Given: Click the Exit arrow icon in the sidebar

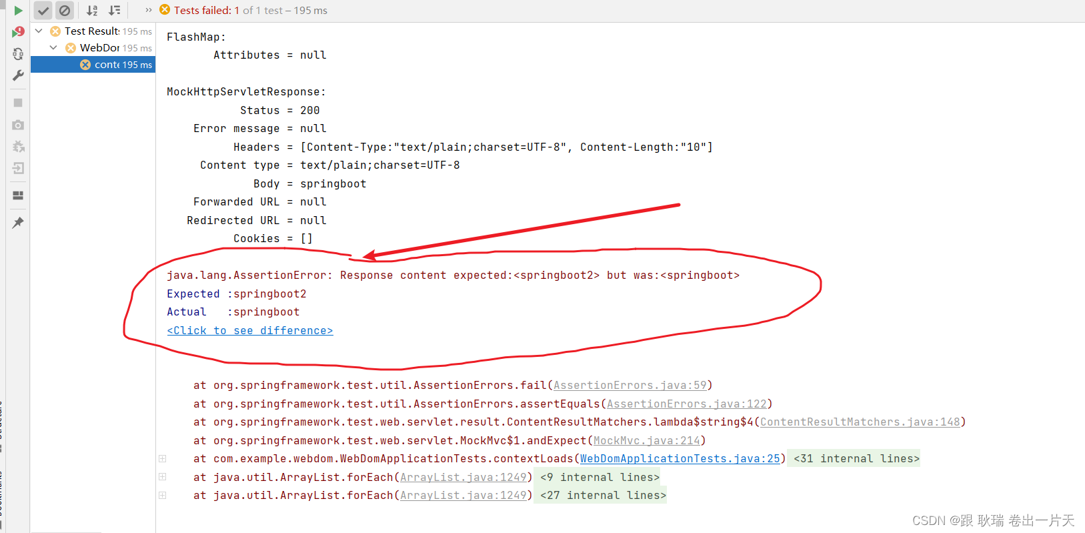Looking at the screenshot, I should pyautogui.click(x=18, y=168).
